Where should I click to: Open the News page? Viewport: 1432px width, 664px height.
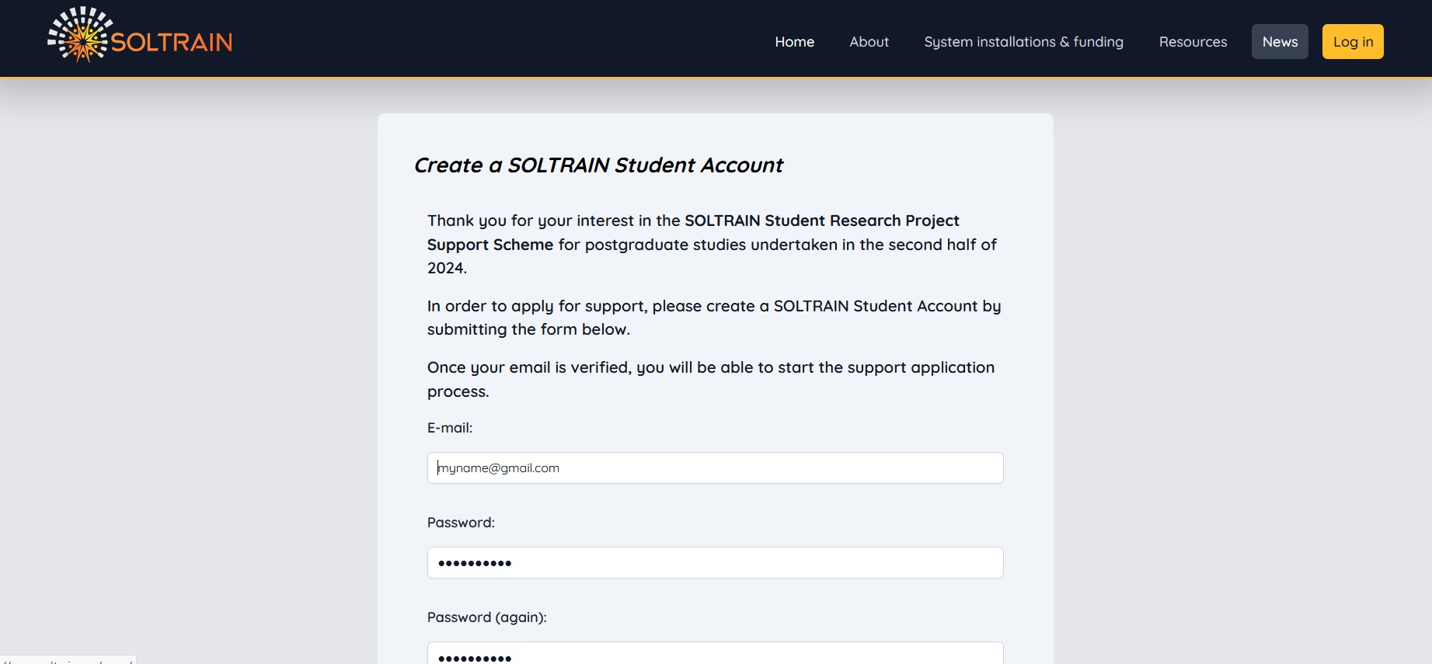[1280, 42]
